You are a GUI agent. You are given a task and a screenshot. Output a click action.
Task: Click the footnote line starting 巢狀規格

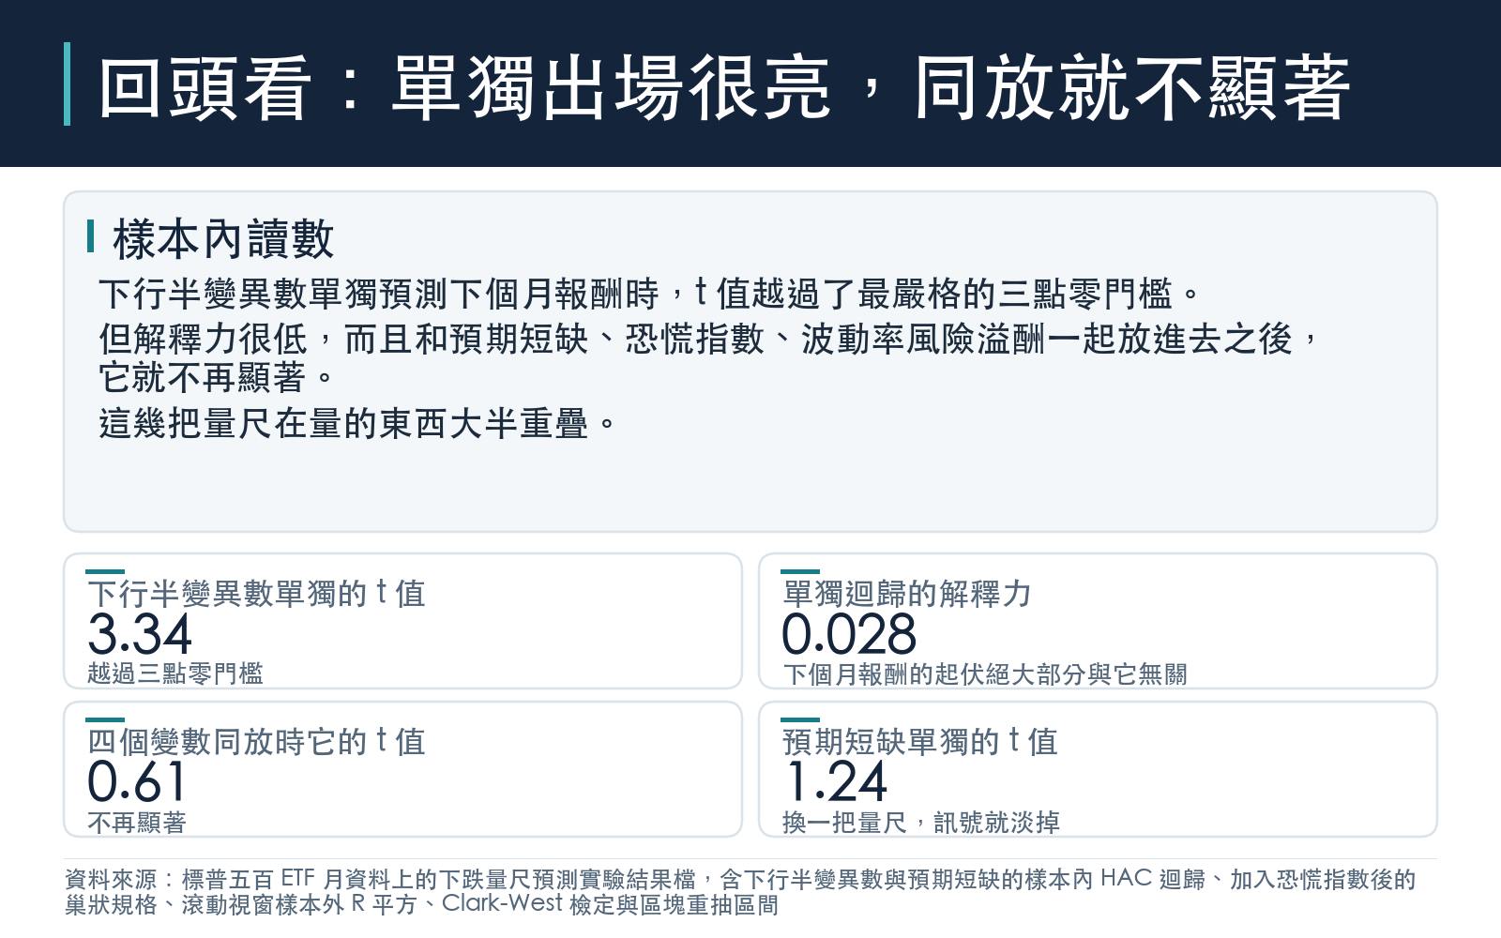click(x=422, y=904)
